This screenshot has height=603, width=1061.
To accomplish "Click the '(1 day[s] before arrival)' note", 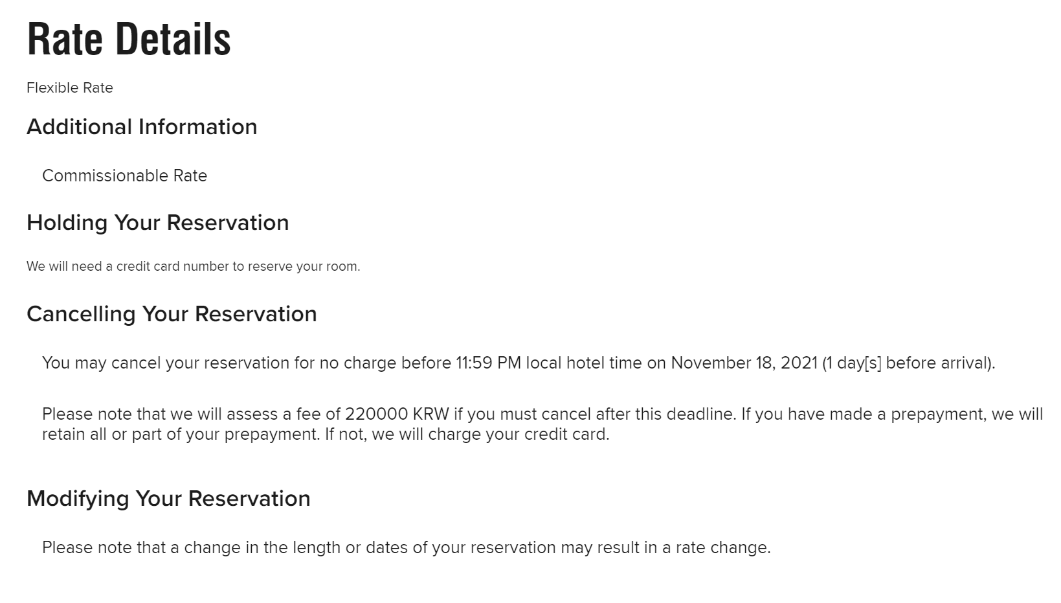I will pyautogui.click(x=908, y=363).
